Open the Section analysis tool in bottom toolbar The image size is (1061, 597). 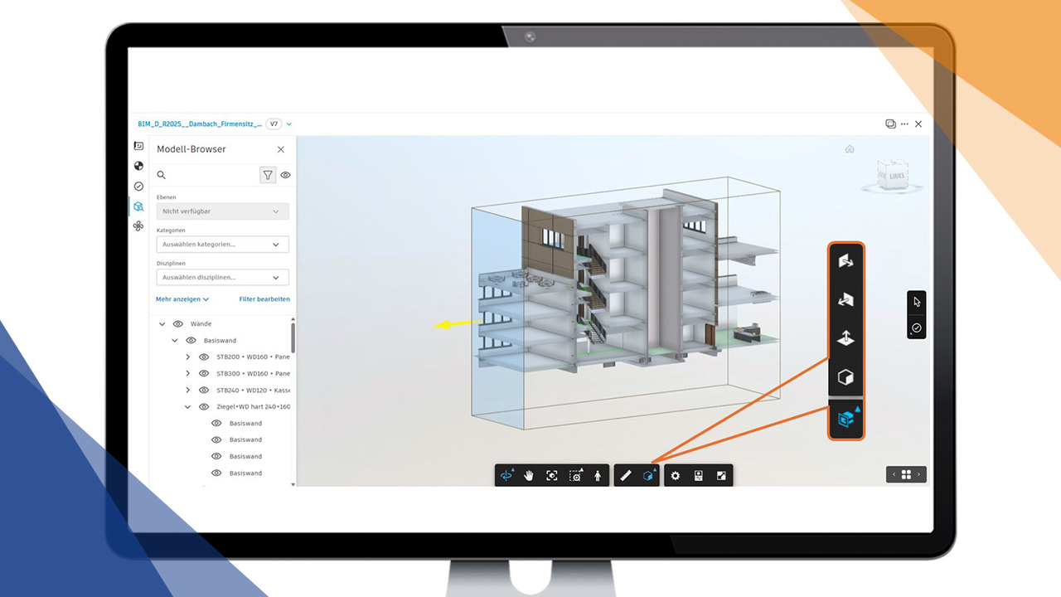pyautogui.click(x=648, y=475)
